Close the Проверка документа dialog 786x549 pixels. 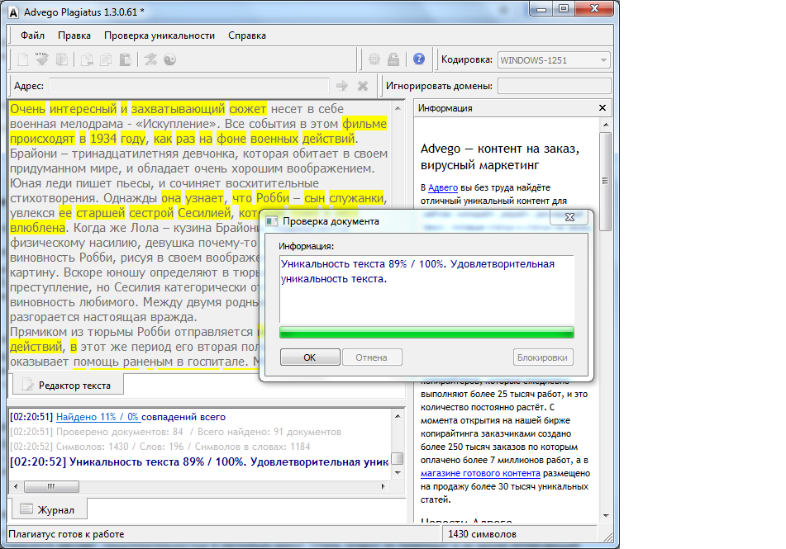[569, 217]
